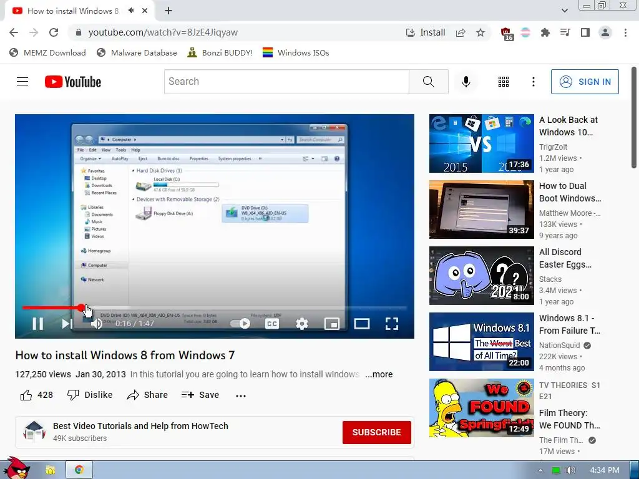Open the Malware Database bookmark
The width and height of the screenshot is (639, 479).
pyautogui.click(x=137, y=53)
